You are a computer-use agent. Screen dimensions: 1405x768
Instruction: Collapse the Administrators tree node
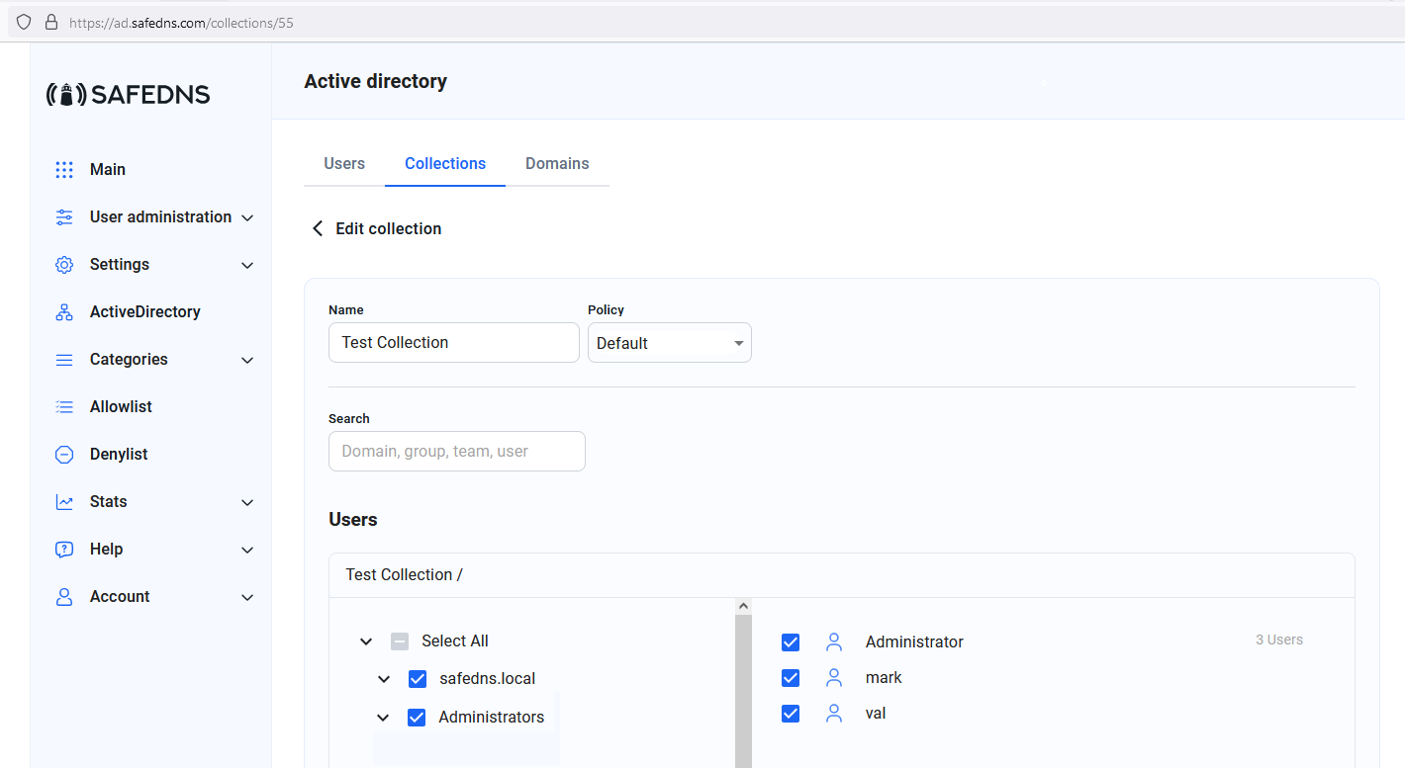coord(384,718)
